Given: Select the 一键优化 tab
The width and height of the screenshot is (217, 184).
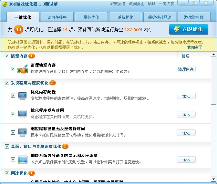Looking at the screenshot, I should coord(23,17).
